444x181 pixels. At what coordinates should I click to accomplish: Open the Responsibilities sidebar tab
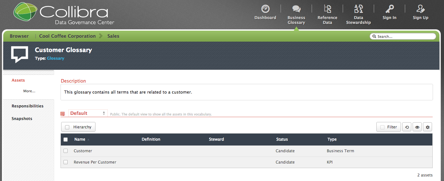[28, 106]
